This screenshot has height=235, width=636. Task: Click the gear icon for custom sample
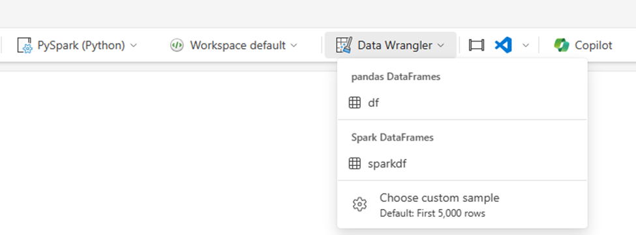coord(359,204)
